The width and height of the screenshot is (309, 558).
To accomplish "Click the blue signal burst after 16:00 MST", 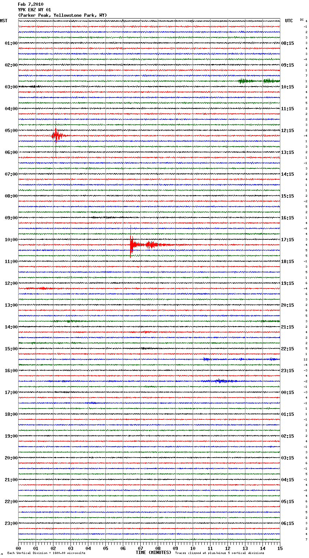I will click(x=220, y=381).
